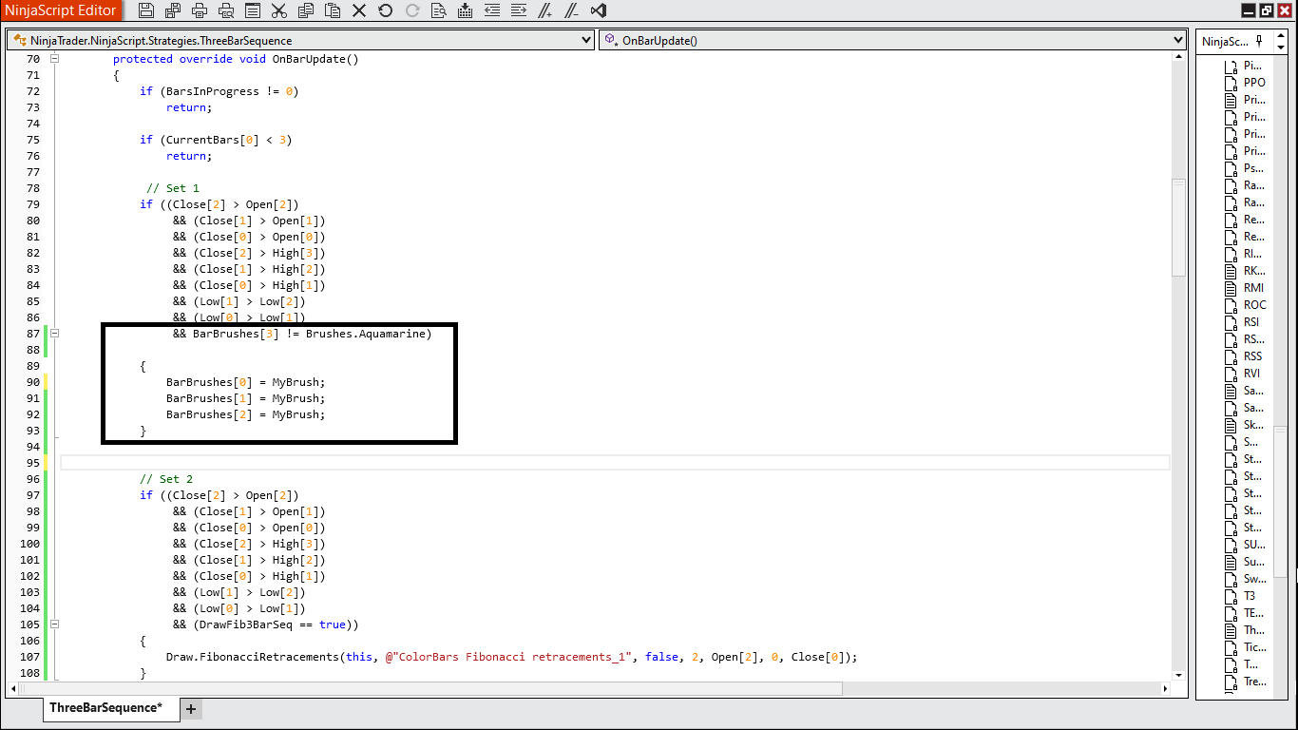Open Find using the magnifier document icon
This screenshot has width=1298, height=730.
click(438, 10)
